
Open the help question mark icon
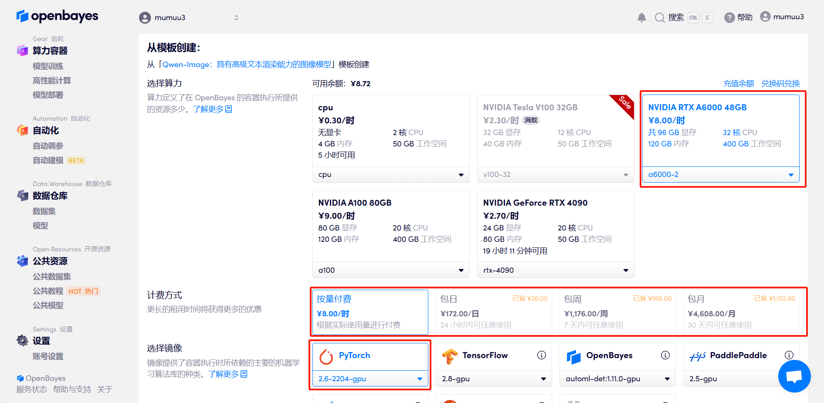point(729,17)
